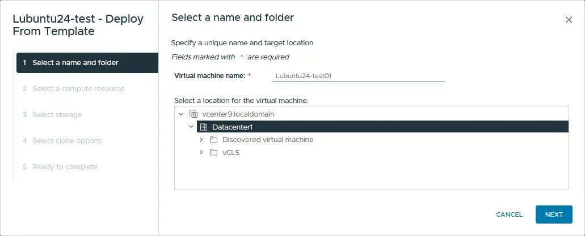Click the vCenter server icon beside vcenter9.localdomain
This screenshot has height=236, width=585.
[x=193, y=114]
